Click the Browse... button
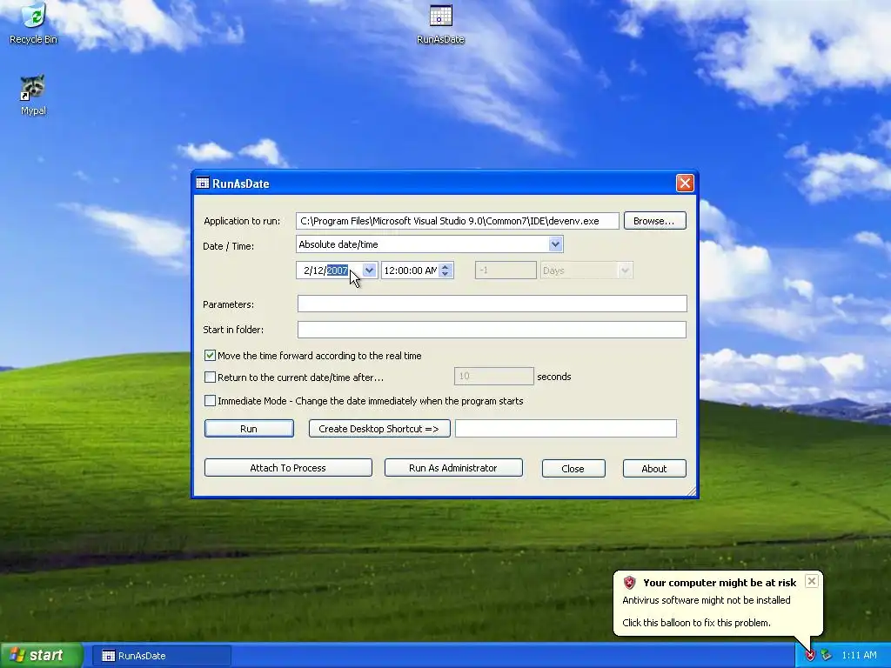This screenshot has width=891, height=668. pyautogui.click(x=654, y=221)
